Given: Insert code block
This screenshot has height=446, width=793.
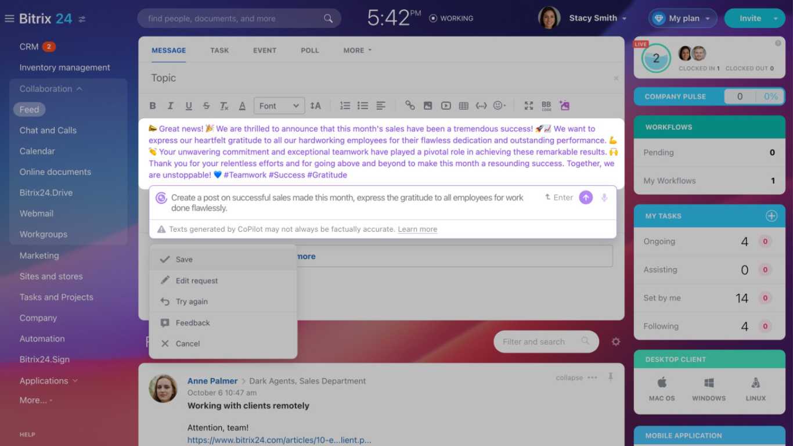Looking at the screenshot, I should (481, 106).
